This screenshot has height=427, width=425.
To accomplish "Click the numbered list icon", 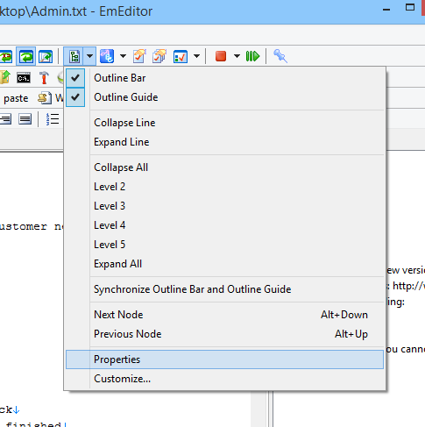I will point(53,119).
